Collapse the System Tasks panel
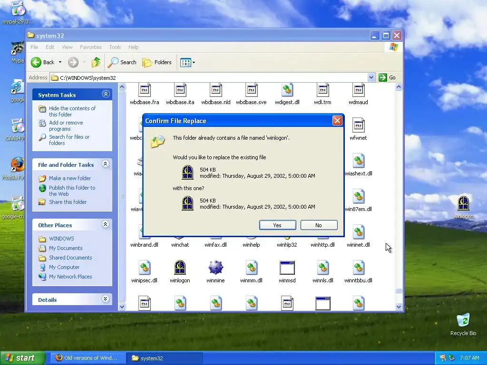This screenshot has height=365, width=487. click(106, 94)
